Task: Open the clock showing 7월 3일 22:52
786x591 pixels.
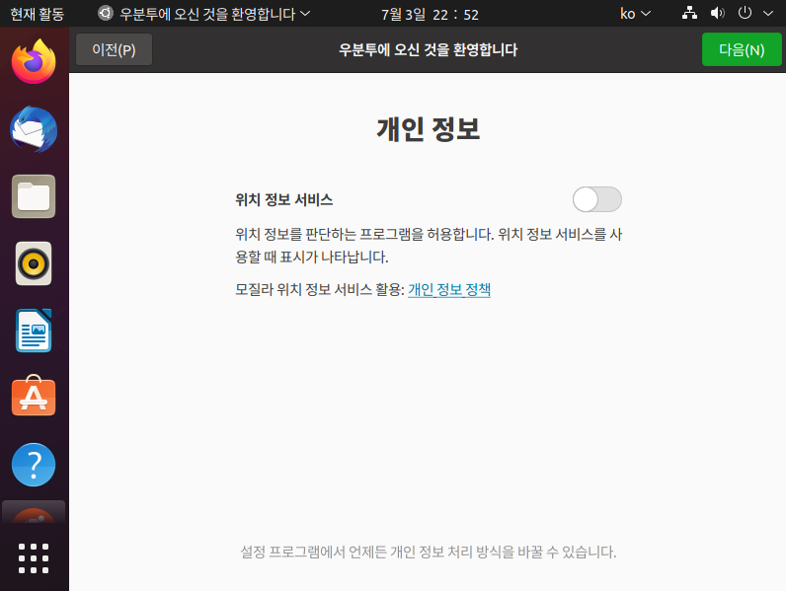Action: pos(430,14)
